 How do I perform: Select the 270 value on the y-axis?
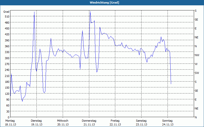(7, 64)
